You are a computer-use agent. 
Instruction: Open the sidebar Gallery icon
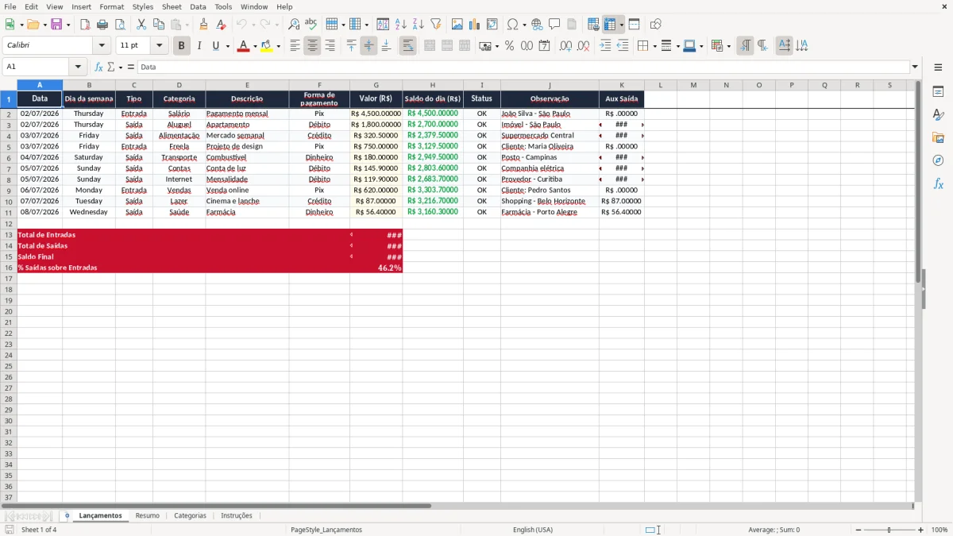(x=938, y=137)
